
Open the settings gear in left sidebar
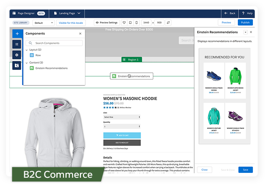(17, 55)
